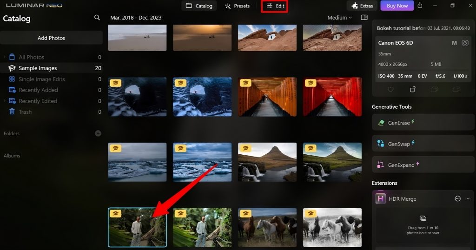Add a new folder with plus icon
The height and width of the screenshot is (250, 476).
click(x=98, y=133)
